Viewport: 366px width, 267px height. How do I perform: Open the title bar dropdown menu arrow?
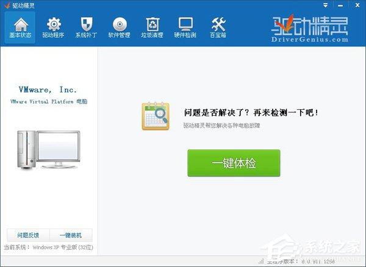[325, 5]
